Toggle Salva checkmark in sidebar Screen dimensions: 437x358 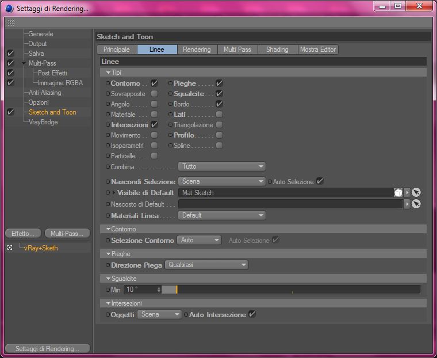[10, 53]
